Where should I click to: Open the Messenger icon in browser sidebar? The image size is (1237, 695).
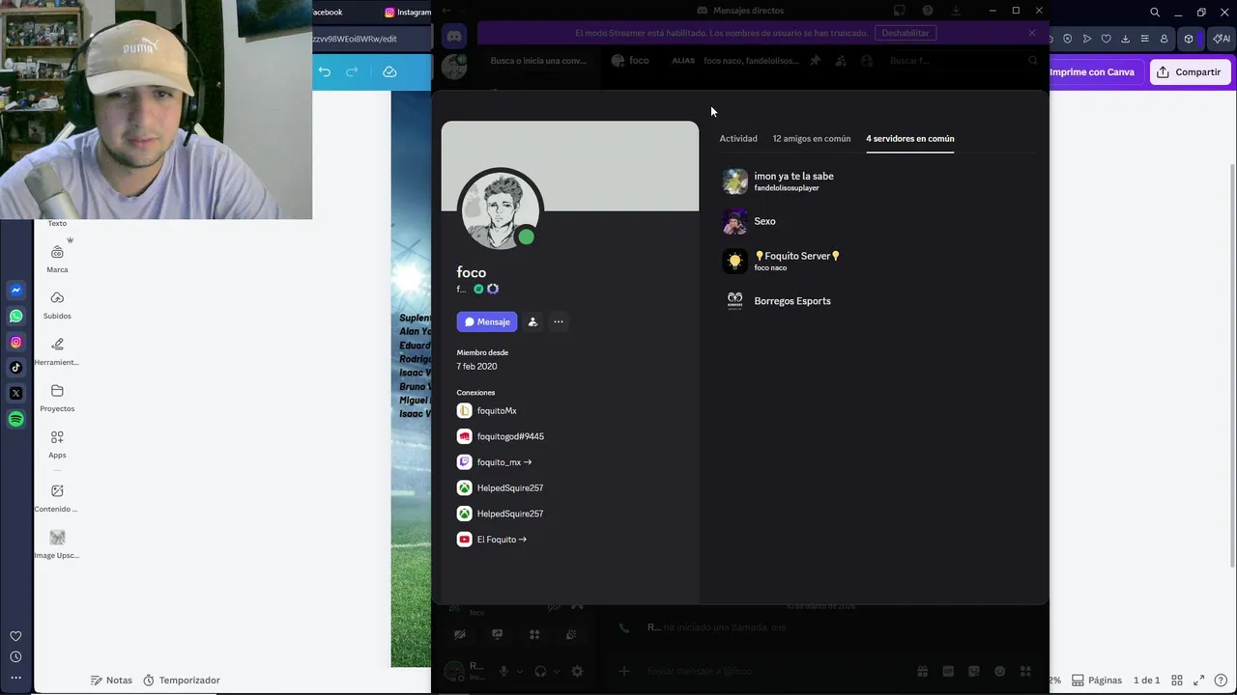(15, 291)
